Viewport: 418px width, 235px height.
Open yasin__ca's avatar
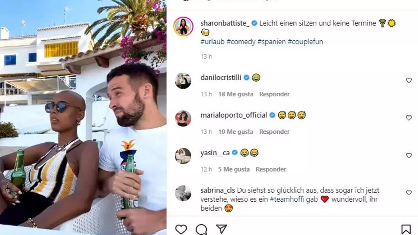[x=183, y=156]
